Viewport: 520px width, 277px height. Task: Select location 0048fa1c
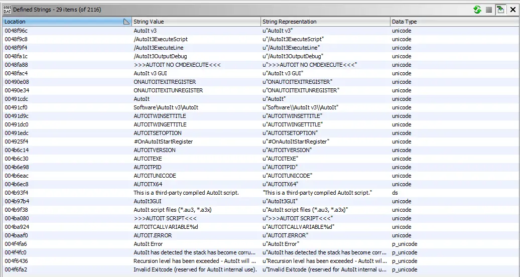pyautogui.click(x=16, y=56)
